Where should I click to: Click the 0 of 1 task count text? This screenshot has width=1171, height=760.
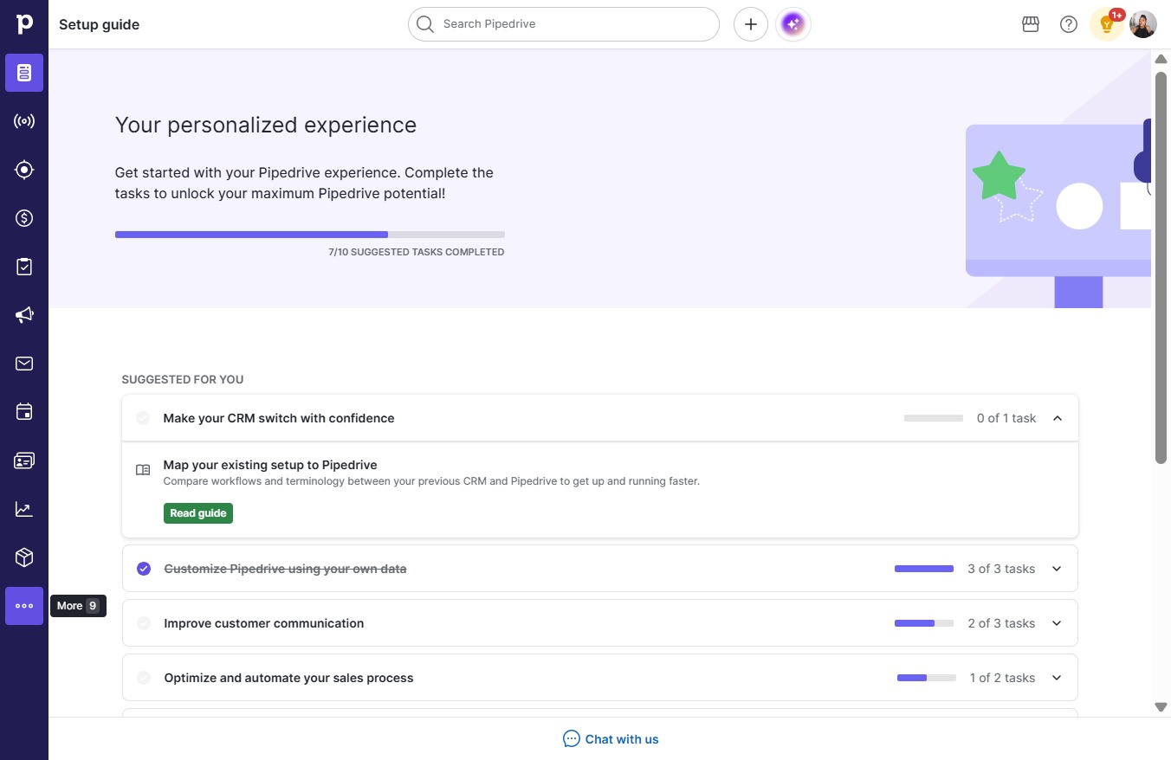pos(1006,418)
